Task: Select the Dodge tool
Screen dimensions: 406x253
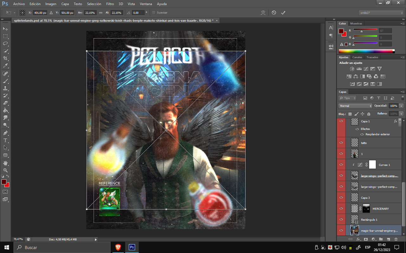Action: (5, 125)
